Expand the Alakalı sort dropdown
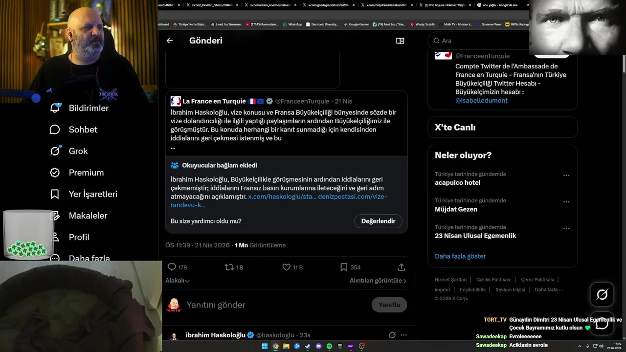This screenshot has width=626, height=352. (x=178, y=281)
